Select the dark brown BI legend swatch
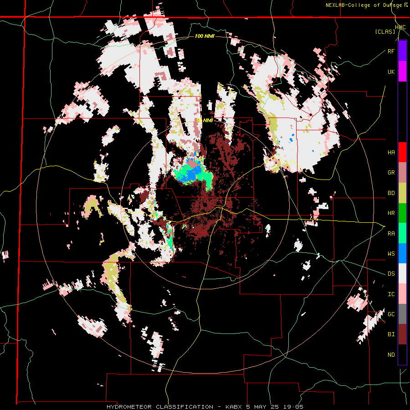The image size is (410, 410). click(x=402, y=334)
